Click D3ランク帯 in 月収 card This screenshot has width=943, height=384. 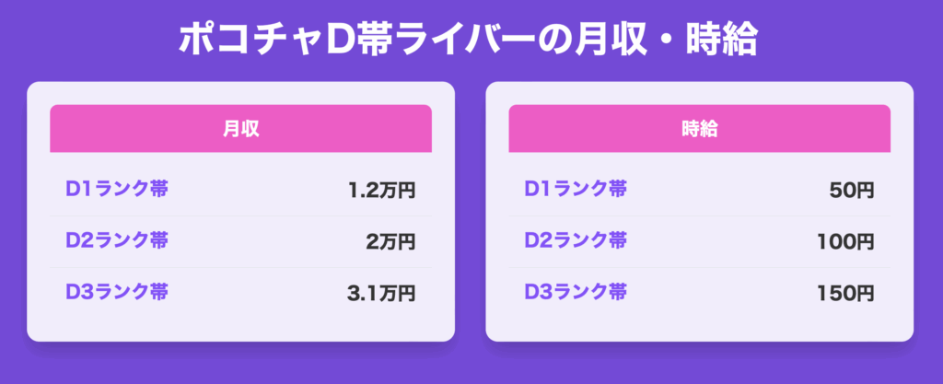[117, 292]
